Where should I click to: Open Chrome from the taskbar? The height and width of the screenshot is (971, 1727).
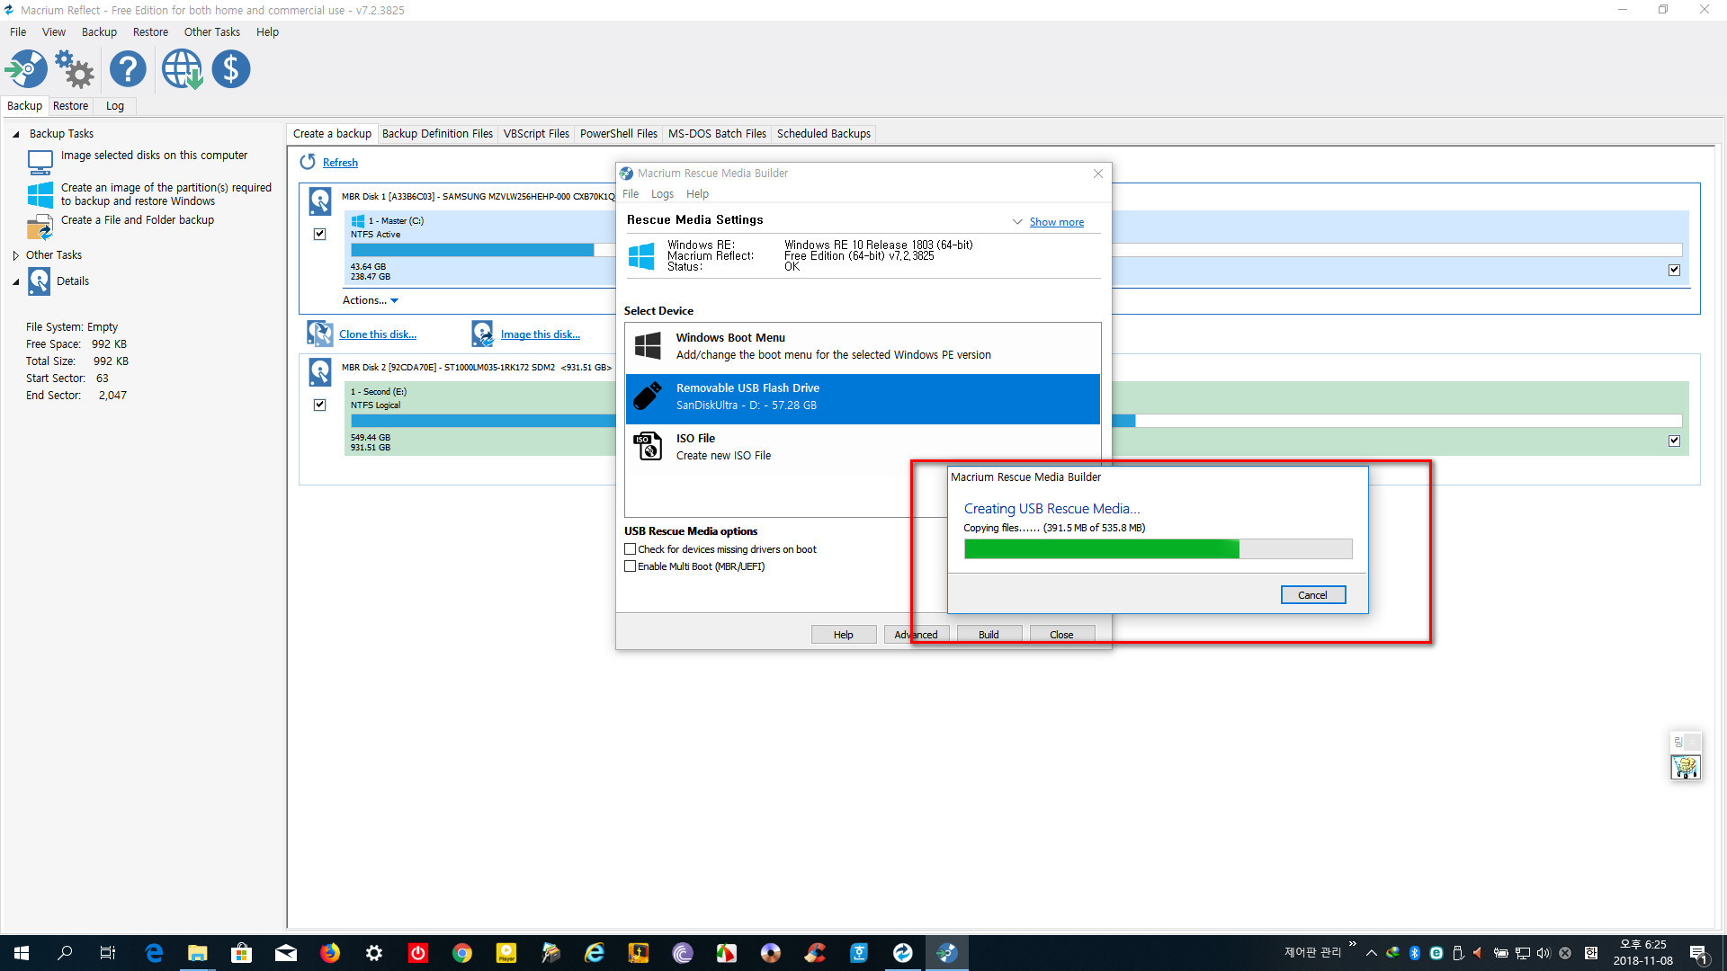[x=462, y=953]
